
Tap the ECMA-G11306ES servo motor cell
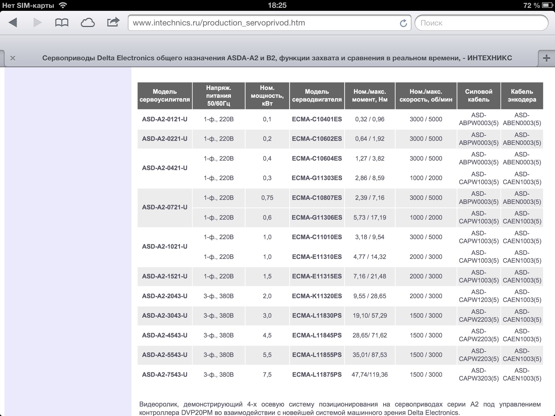pos(317,217)
